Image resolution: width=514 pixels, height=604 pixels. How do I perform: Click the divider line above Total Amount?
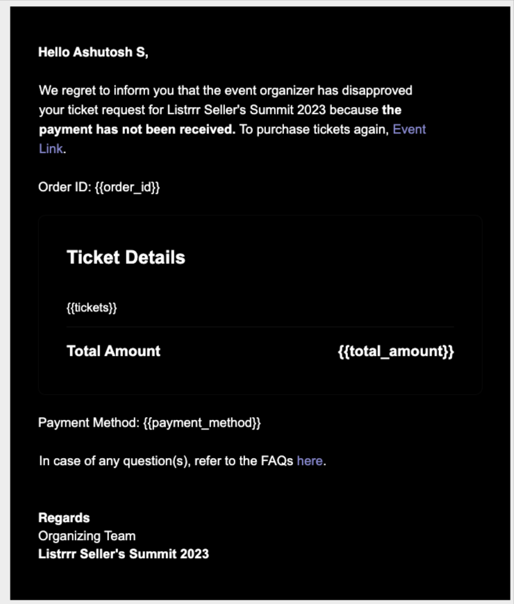click(260, 327)
